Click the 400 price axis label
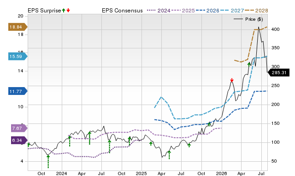Image resolution: width=295 pixels, height=176 pixels. (x=275, y=29)
